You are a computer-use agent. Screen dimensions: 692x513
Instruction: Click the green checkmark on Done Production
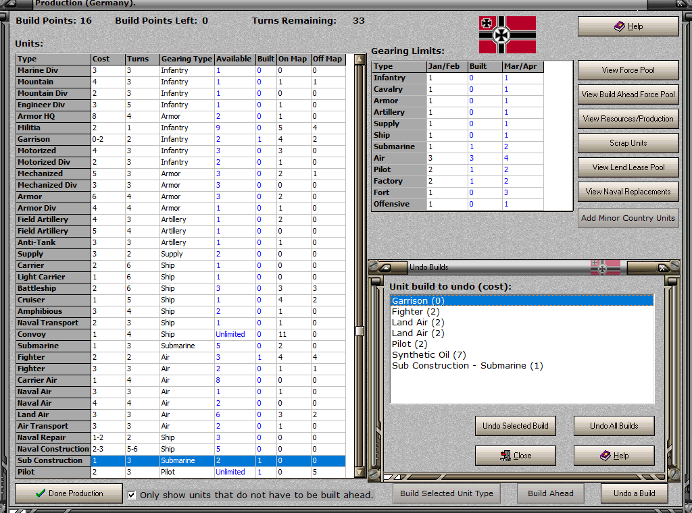point(41,493)
